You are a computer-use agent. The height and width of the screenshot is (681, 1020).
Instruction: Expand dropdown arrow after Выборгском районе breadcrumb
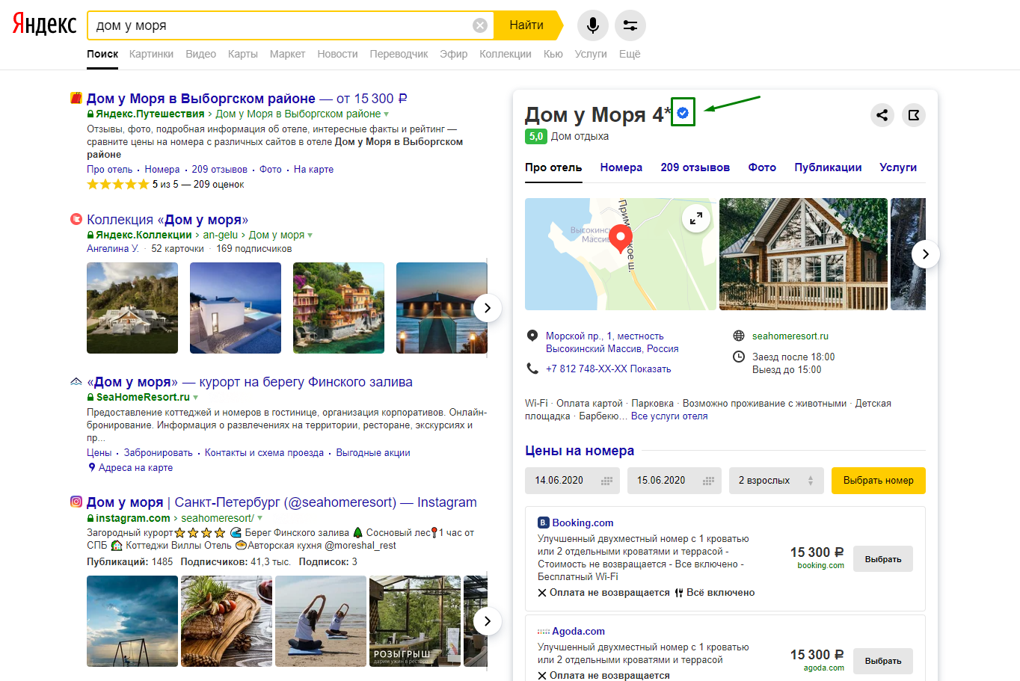[x=387, y=114]
